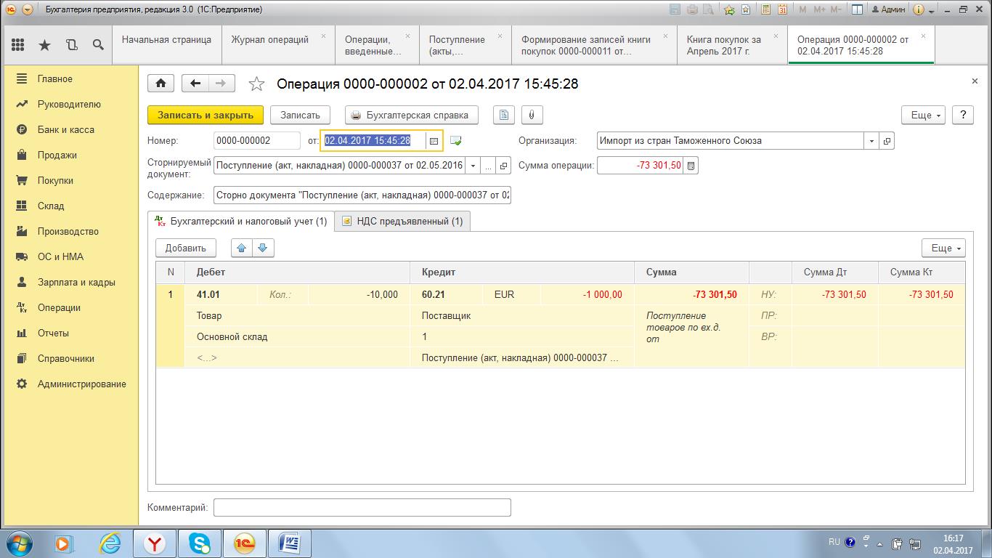The width and height of the screenshot is (992, 558).
Task: Add this operation to favorites star
Action: [256, 84]
